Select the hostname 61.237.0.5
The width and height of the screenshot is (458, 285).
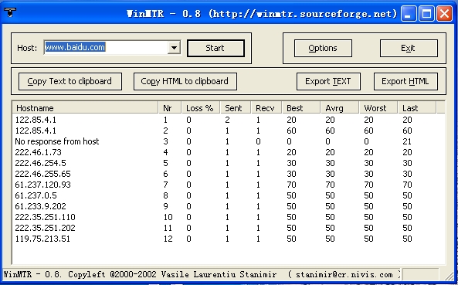click(x=36, y=195)
